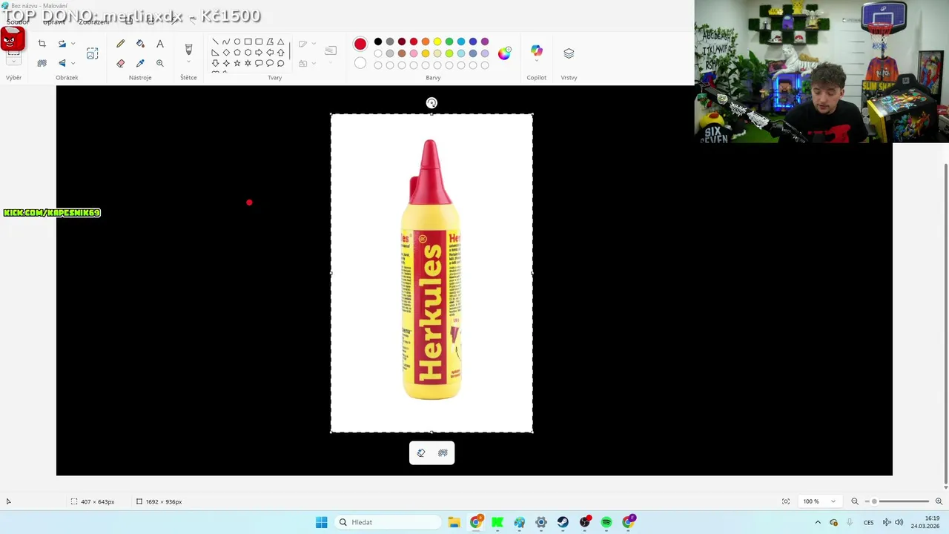Click the Flip image icon
Screen dimensions: 949x534
[x=62, y=63]
